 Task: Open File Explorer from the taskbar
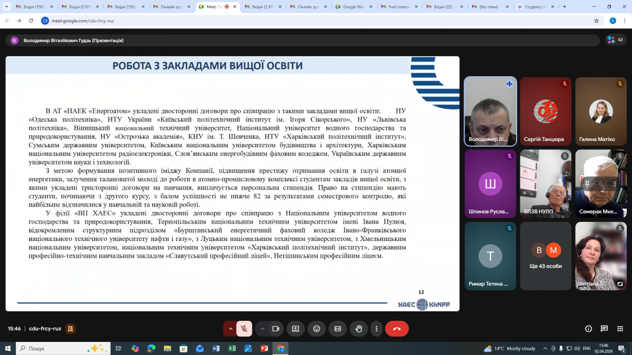click(167, 348)
